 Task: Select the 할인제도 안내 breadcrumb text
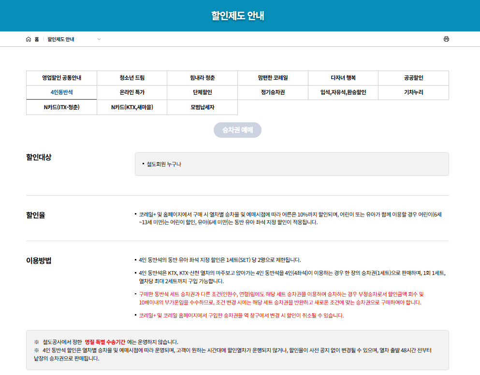tap(61, 39)
